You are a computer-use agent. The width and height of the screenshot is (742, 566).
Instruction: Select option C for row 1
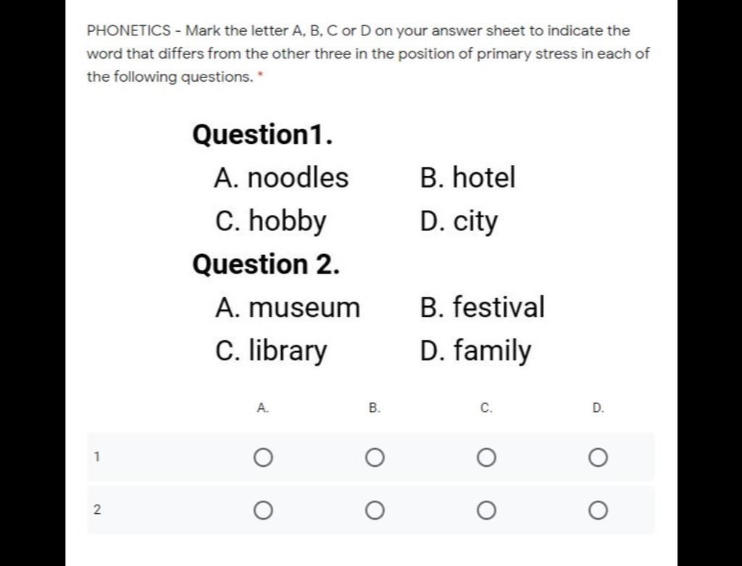[486, 457]
